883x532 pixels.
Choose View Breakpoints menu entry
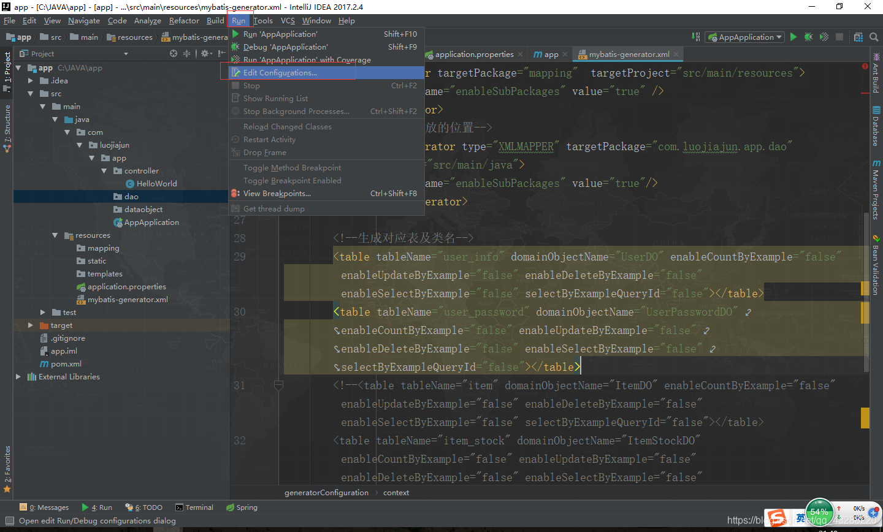click(326, 194)
